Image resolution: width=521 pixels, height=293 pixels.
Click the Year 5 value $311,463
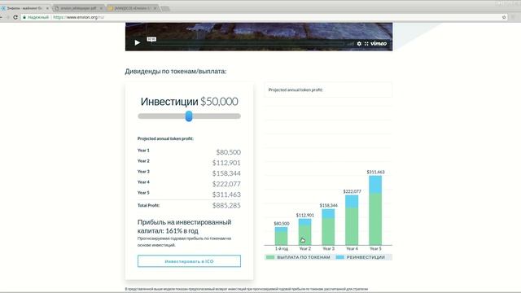click(226, 195)
